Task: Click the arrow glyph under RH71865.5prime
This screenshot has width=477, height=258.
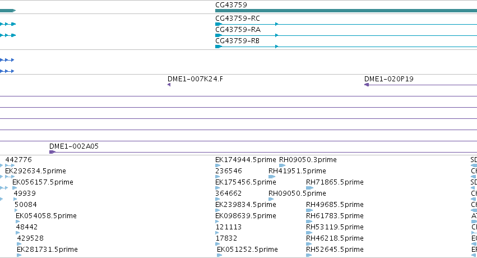Action: pos(309,188)
